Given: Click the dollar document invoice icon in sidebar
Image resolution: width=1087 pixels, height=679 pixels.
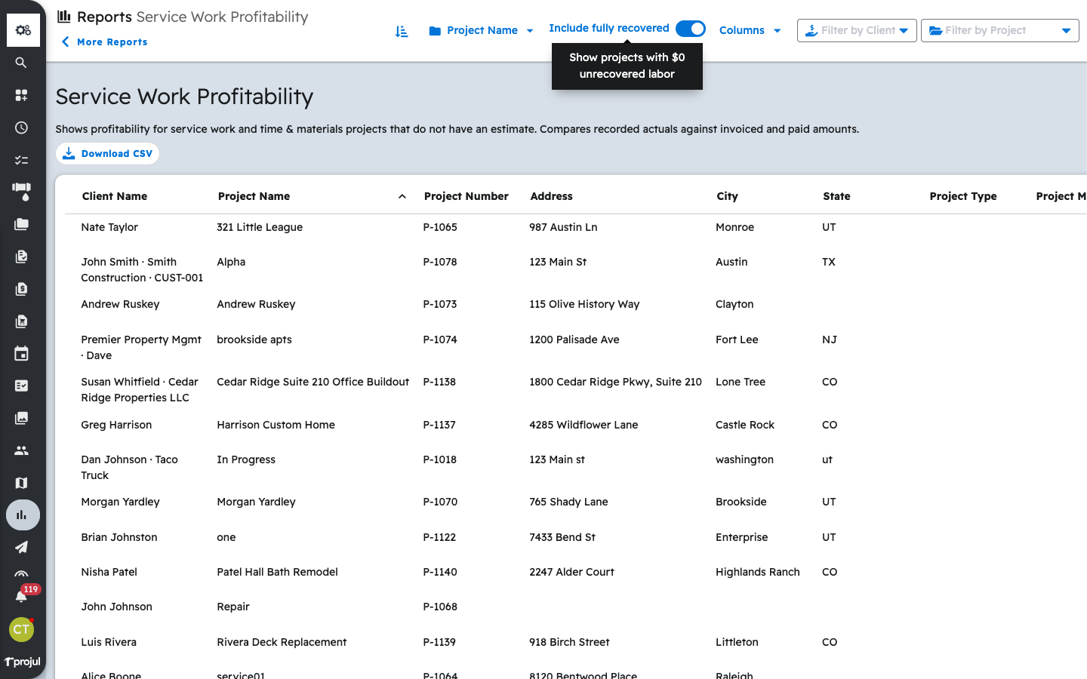Looking at the screenshot, I should pyautogui.click(x=21, y=289).
